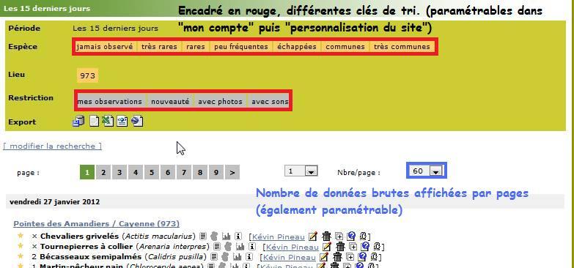Edit the Bécasseaux semipalmés observation

click(x=324, y=257)
